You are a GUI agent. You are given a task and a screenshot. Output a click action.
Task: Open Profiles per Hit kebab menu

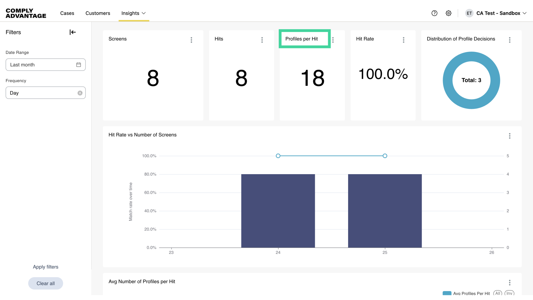click(333, 40)
